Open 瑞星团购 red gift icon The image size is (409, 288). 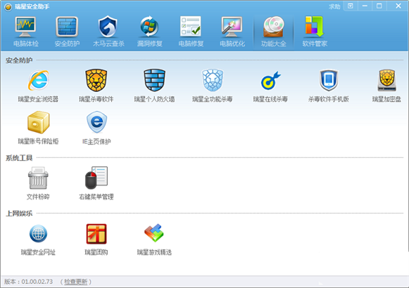(x=96, y=234)
